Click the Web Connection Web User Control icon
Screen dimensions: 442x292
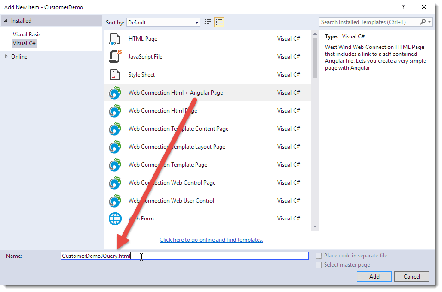click(115, 201)
